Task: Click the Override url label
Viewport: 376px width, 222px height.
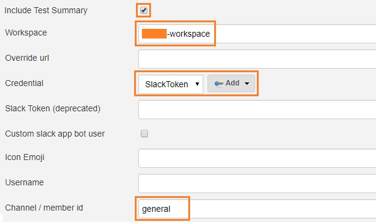Action: [x=27, y=58]
